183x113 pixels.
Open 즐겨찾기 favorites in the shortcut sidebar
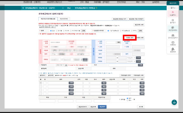pyautogui.click(x=173, y=21)
